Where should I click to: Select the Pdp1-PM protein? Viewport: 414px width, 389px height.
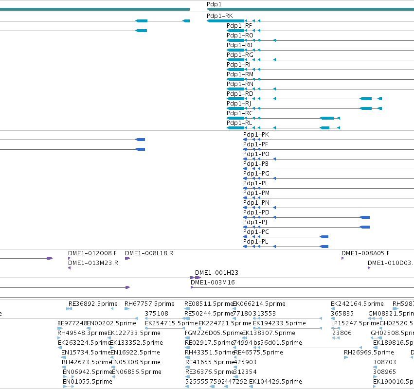[x=256, y=193]
